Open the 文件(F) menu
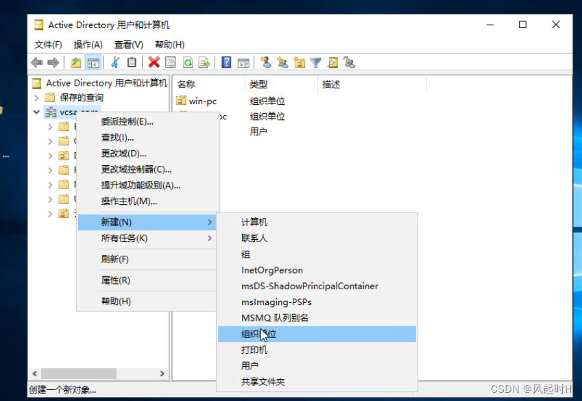The height and width of the screenshot is (401, 582). pyautogui.click(x=48, y=45)
